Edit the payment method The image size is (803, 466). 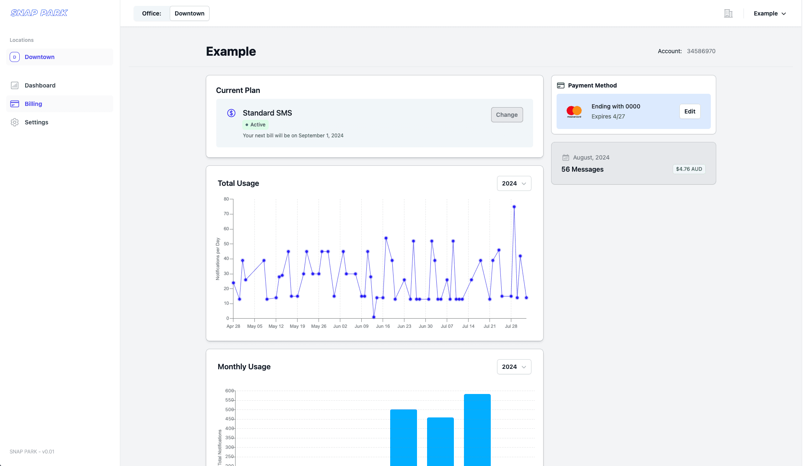[690, 111]
